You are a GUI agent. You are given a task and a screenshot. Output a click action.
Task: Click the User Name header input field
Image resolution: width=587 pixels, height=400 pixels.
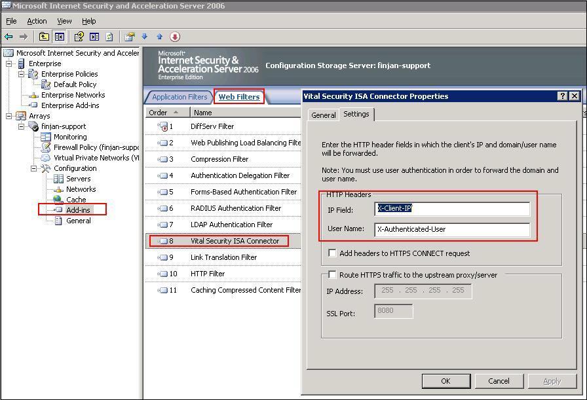click(x=452, y=229)
